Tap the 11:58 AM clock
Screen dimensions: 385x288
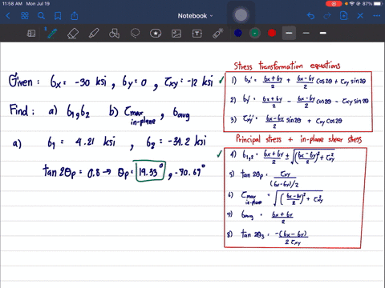(12, 4)
